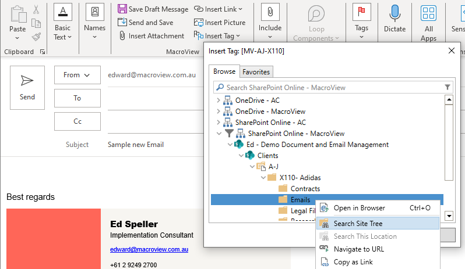Send the email with the Send button
Image resolution: width=465 pixels, height=269 pixels.
[27, 88]
